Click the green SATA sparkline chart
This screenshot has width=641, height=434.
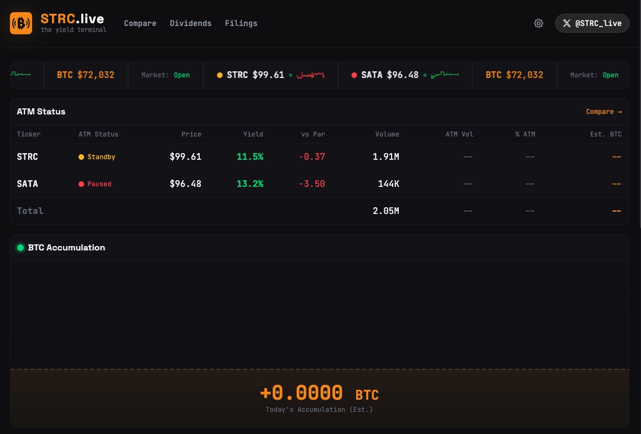445,75
